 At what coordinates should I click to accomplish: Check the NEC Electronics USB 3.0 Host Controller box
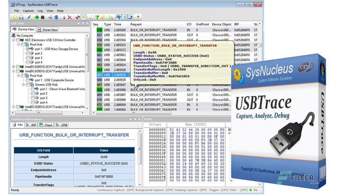(x=18, y=40)
